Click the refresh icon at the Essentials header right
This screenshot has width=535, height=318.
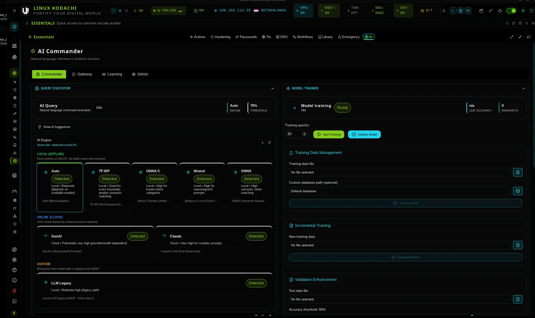tap(528, 37)
